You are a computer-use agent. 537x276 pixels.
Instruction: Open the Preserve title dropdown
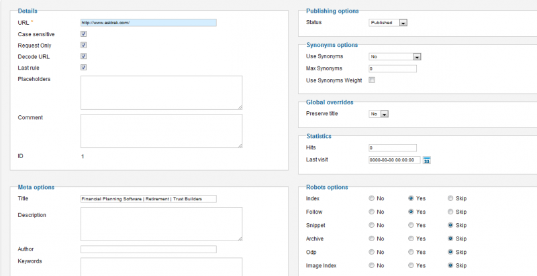[379, 114]
